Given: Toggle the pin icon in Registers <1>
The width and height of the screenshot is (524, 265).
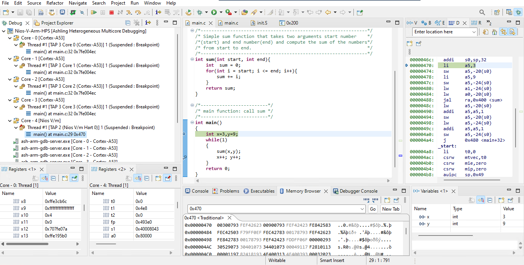Looking at the screenshot, I should pyautogui.click(x=74, y=178).
